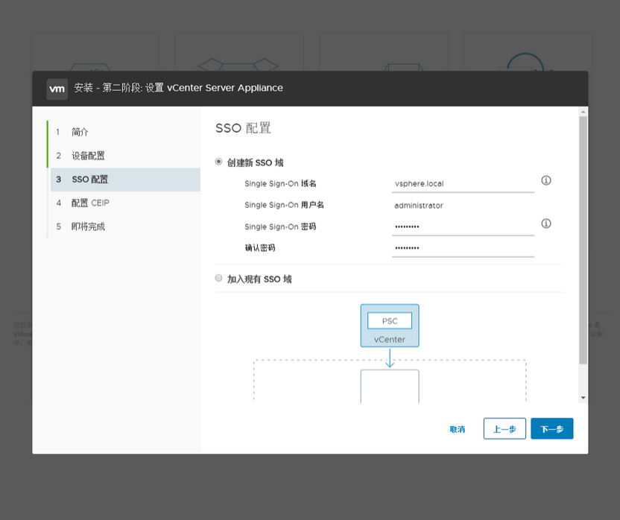620x520 pixels.
Task: Click the administrator username text
Action: pyautogui.click(x=419, y=206)
